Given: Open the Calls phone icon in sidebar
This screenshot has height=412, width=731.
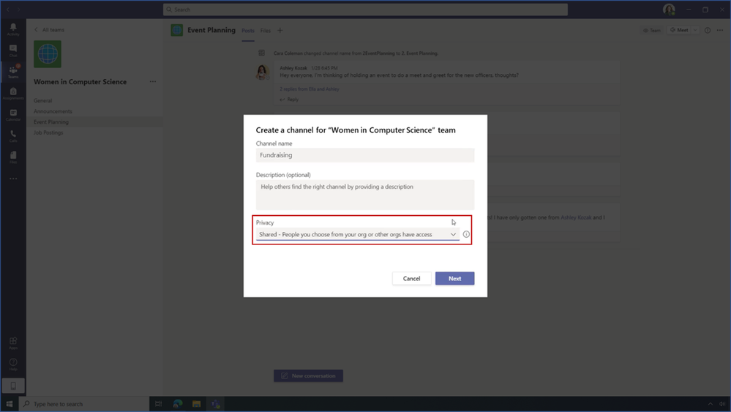Looking at the screenshot, I should coord(13,135).
